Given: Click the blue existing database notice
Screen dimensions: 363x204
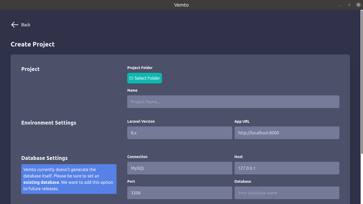Looking at the screenshot, I should pos(69,179).
